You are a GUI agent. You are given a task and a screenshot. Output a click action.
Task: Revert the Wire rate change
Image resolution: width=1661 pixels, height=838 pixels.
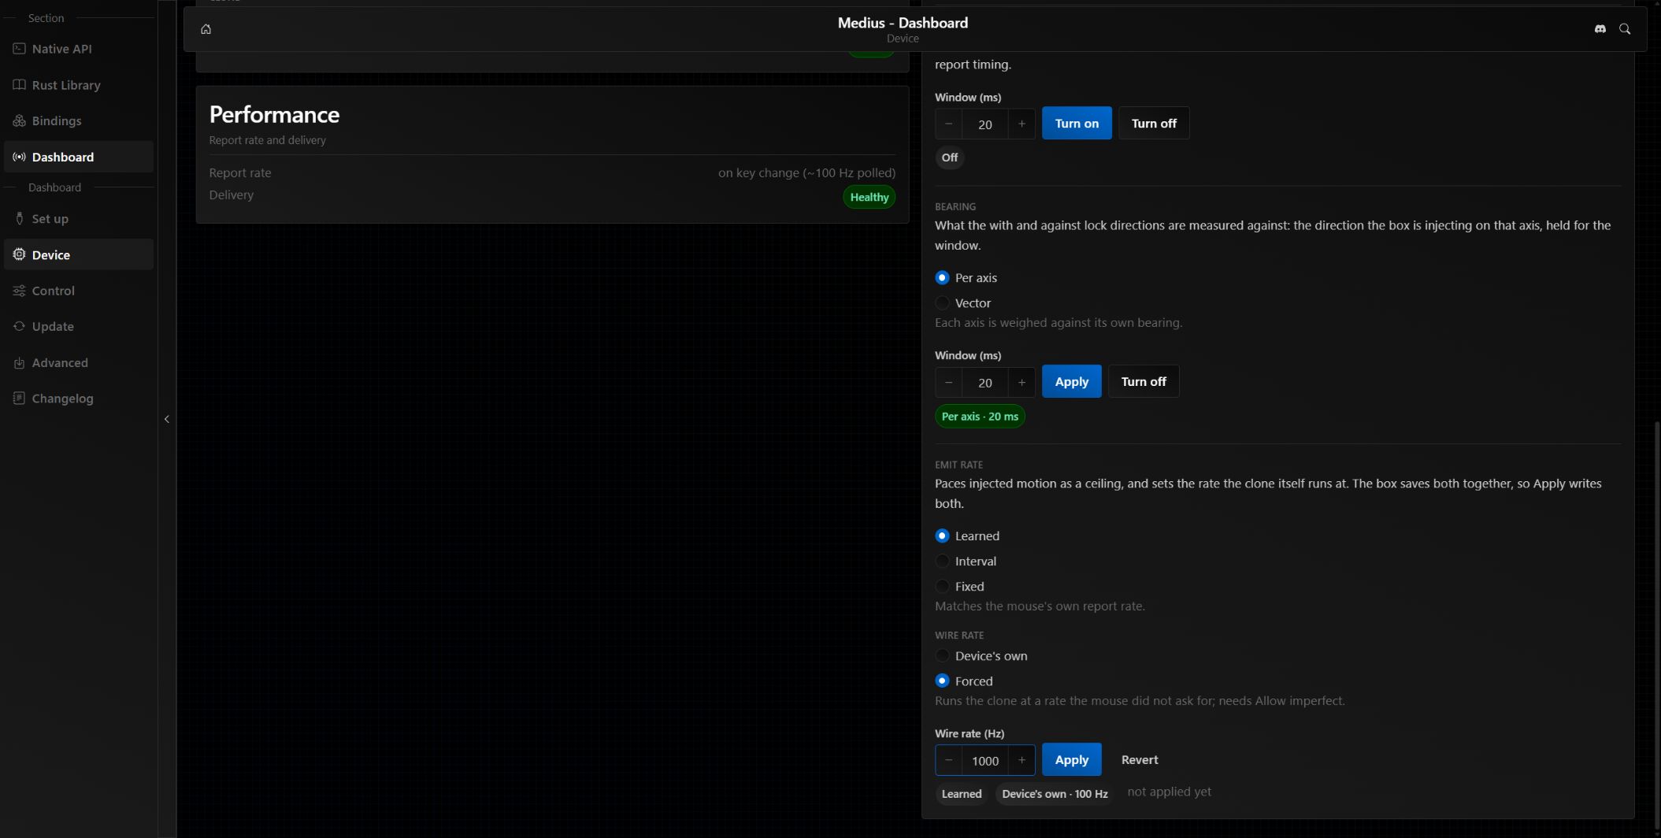click(1140, 760)
